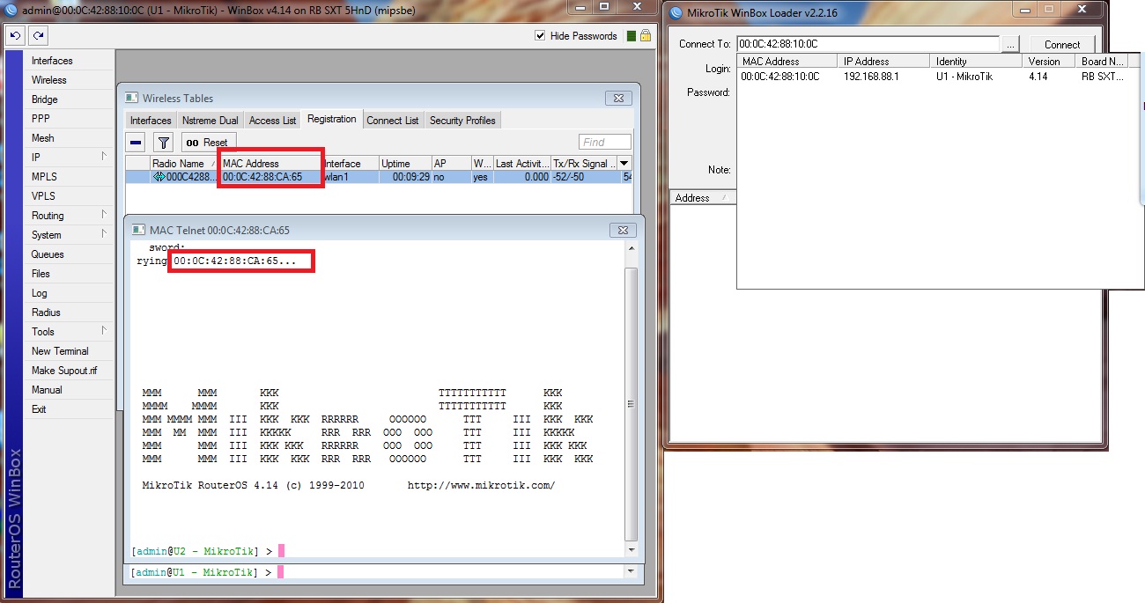This screenshot has width=1145, height=603.
Task: Sort by Tx/Rx Signal column header
Action: coord(584,164)
